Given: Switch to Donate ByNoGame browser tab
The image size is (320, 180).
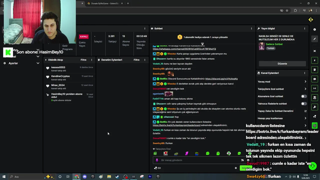Looking at the screenshot, I should click(105, 3).
